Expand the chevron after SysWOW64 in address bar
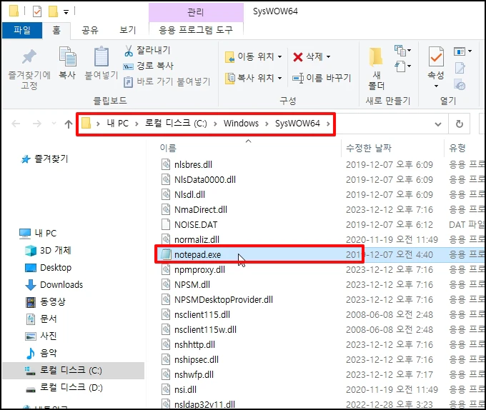486x410 pixels. 328,124
